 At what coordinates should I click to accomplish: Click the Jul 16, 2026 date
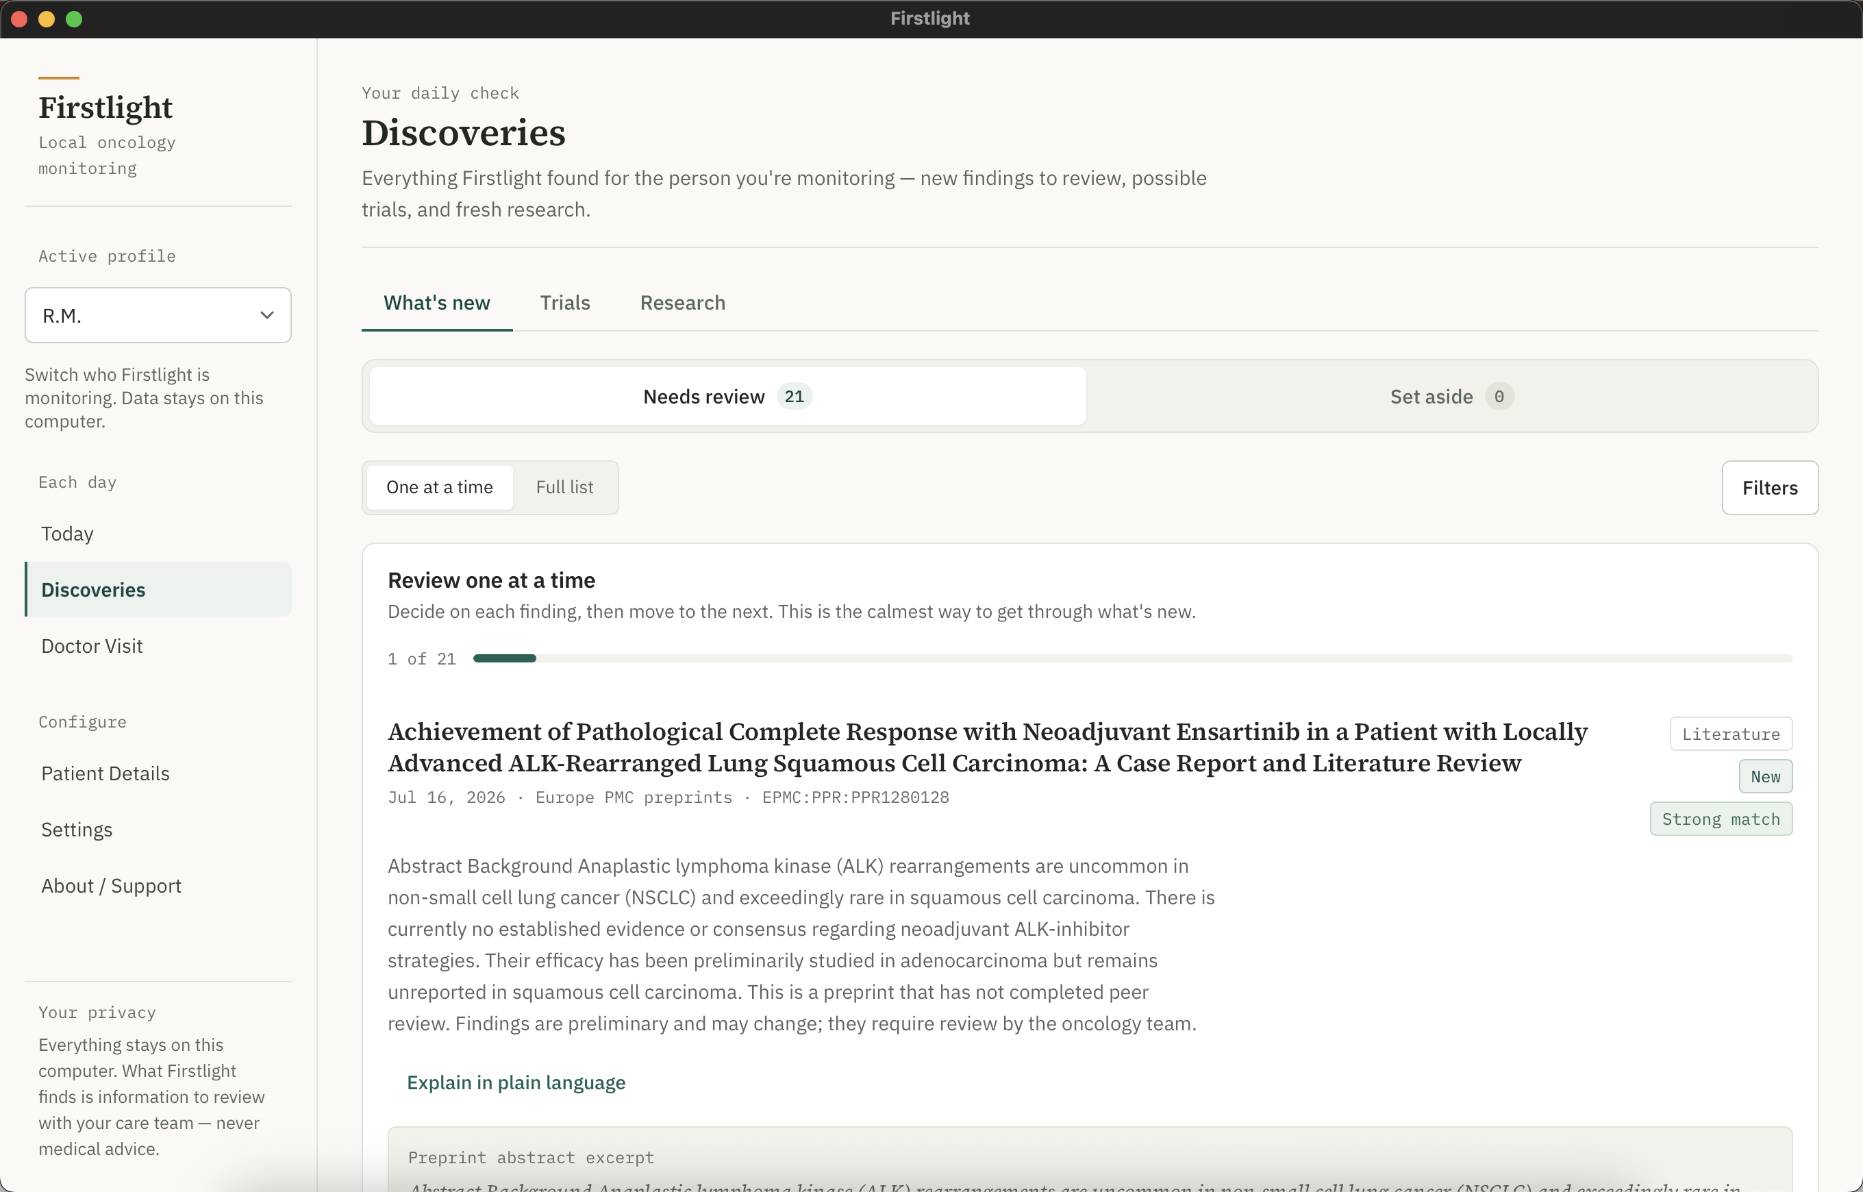[x=447, y=797]
